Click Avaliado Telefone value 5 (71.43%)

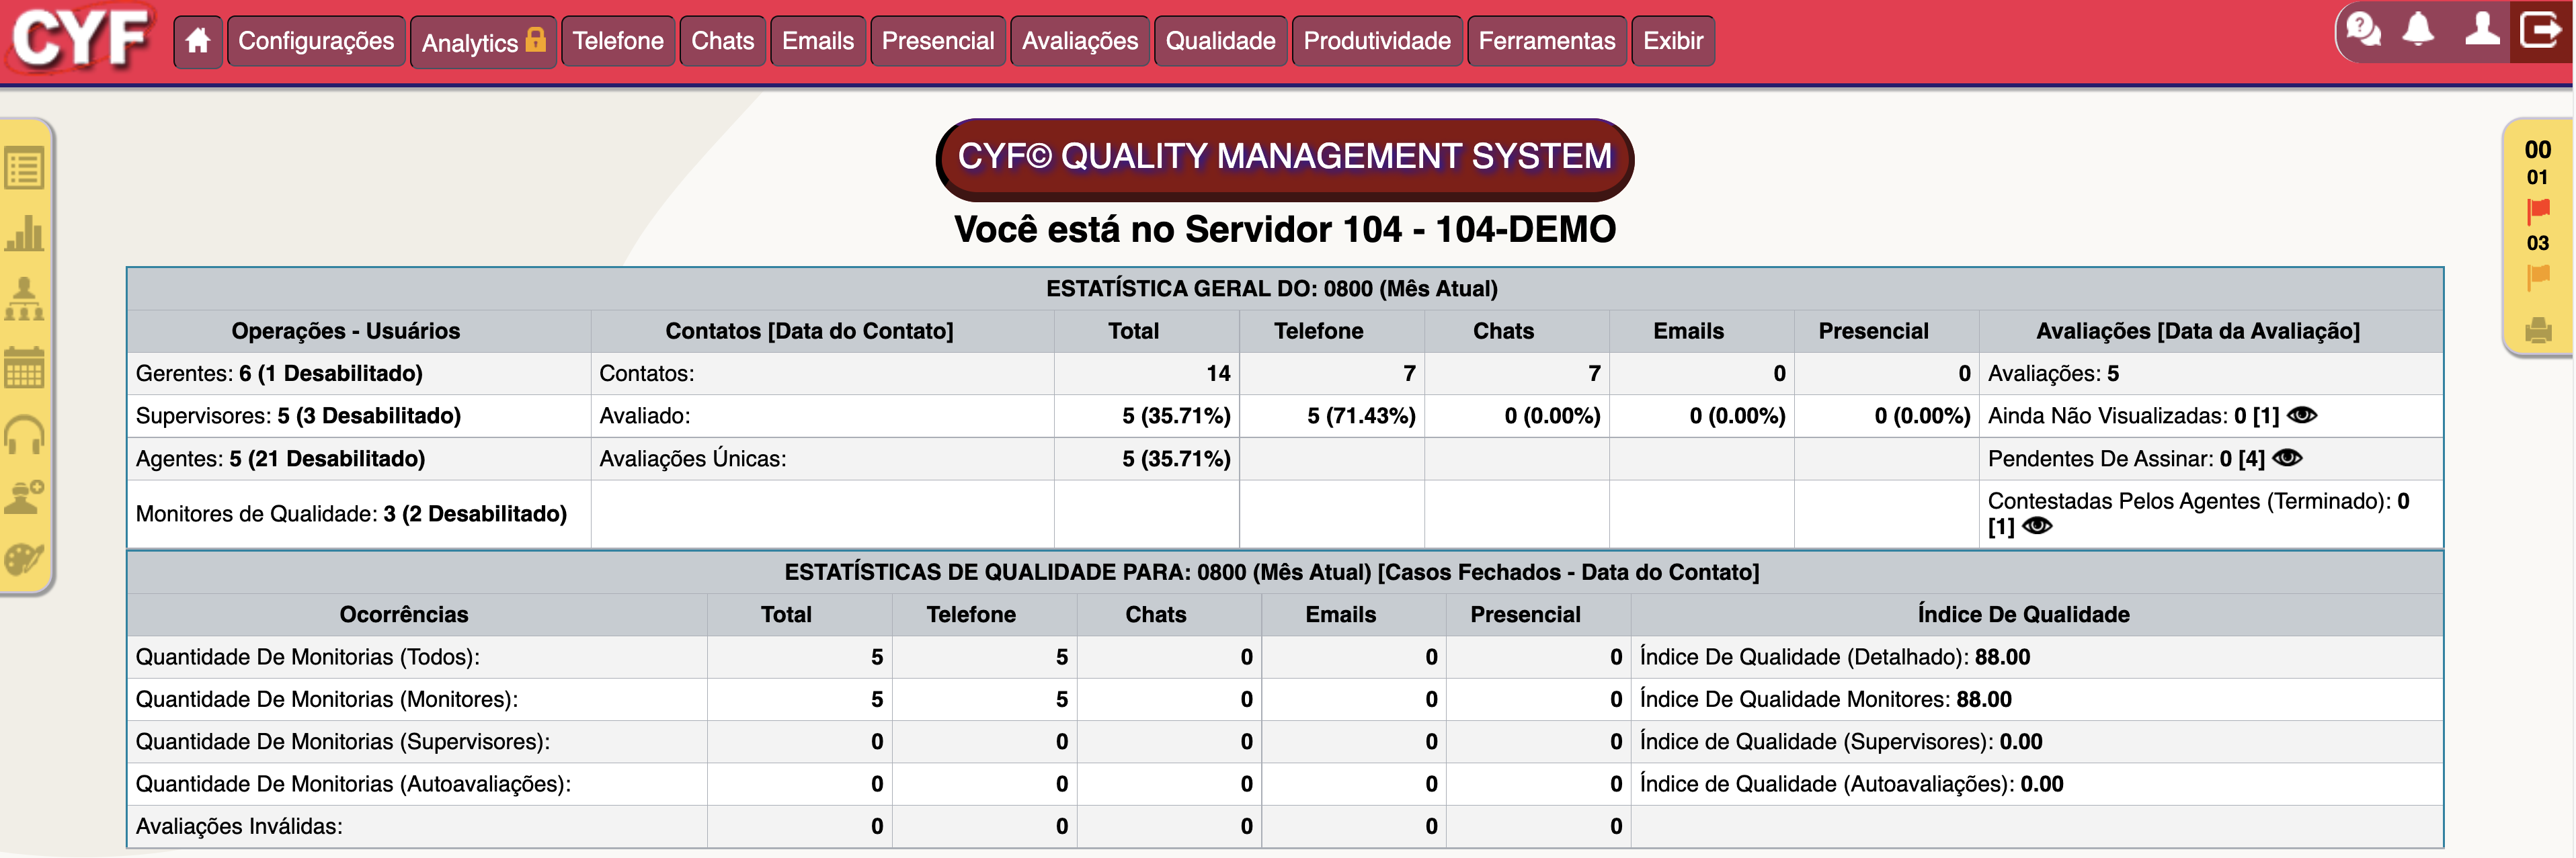[x=1361, y=416]
